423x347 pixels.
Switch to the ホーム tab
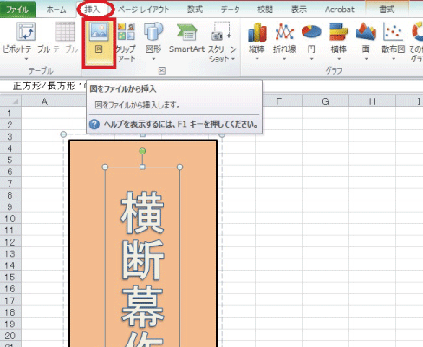tap(56, 10)
